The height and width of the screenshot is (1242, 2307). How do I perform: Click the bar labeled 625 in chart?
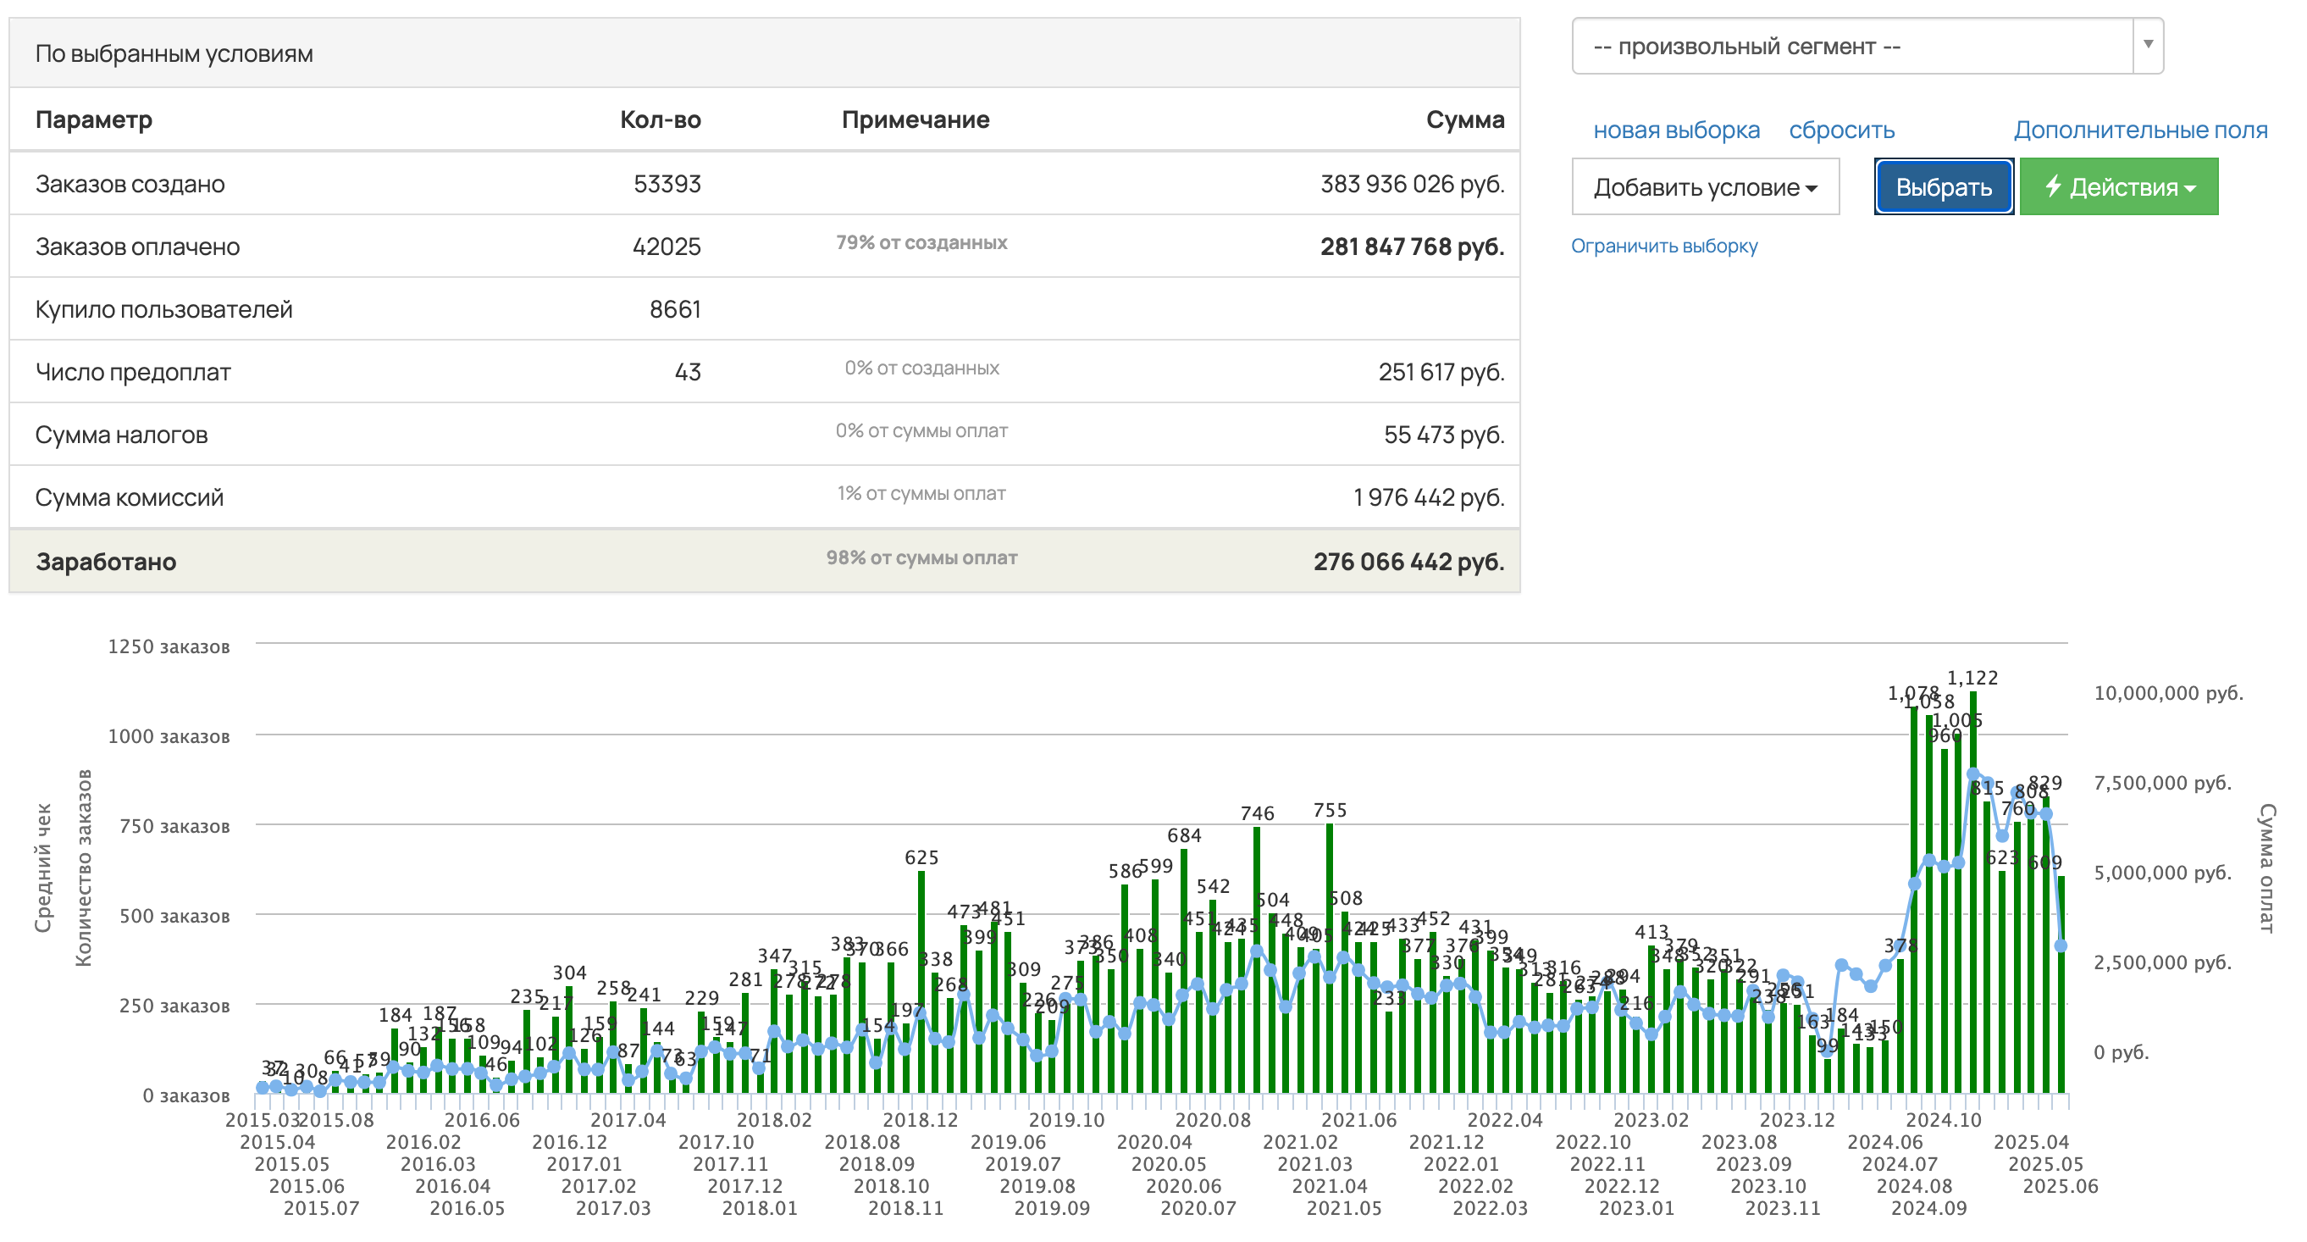point(921,981)
